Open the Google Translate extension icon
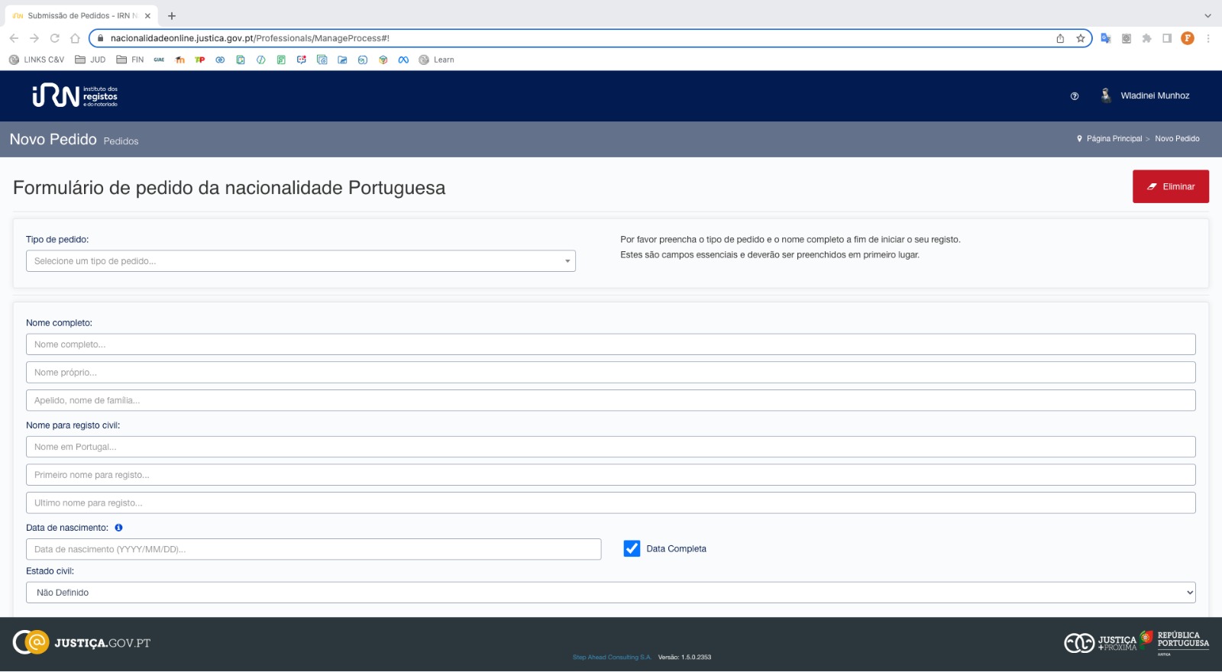 point(1105,38)
